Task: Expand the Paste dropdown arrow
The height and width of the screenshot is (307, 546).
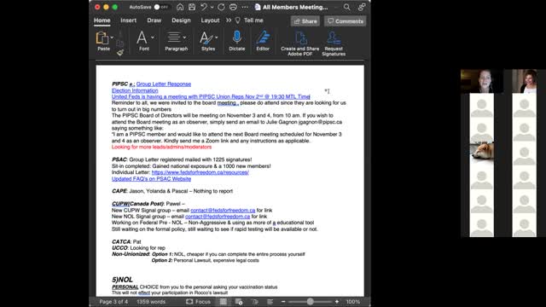Action: tap(112, 38)
